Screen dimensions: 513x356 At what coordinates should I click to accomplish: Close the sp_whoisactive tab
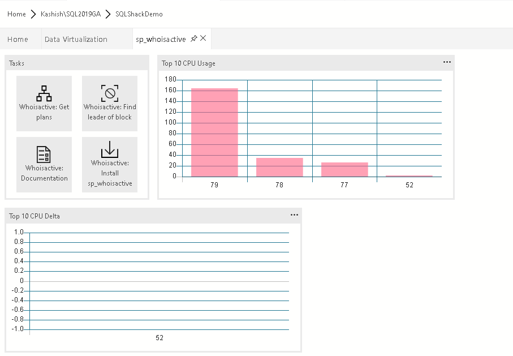click(204, 38)
